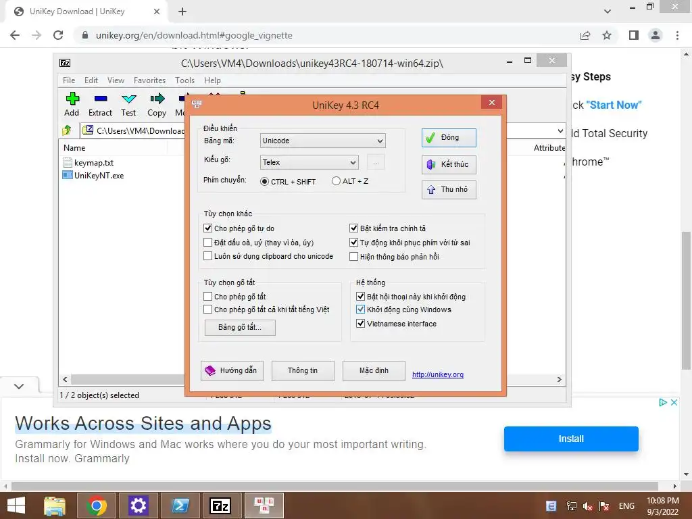Toggle Chrome side panel icon
Screen dimensions: 692x519
pyautogui.click(x=634, y=35)
